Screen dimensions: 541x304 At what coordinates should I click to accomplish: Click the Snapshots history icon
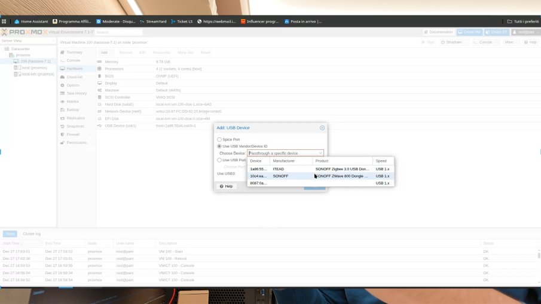(x=62, y=126)
